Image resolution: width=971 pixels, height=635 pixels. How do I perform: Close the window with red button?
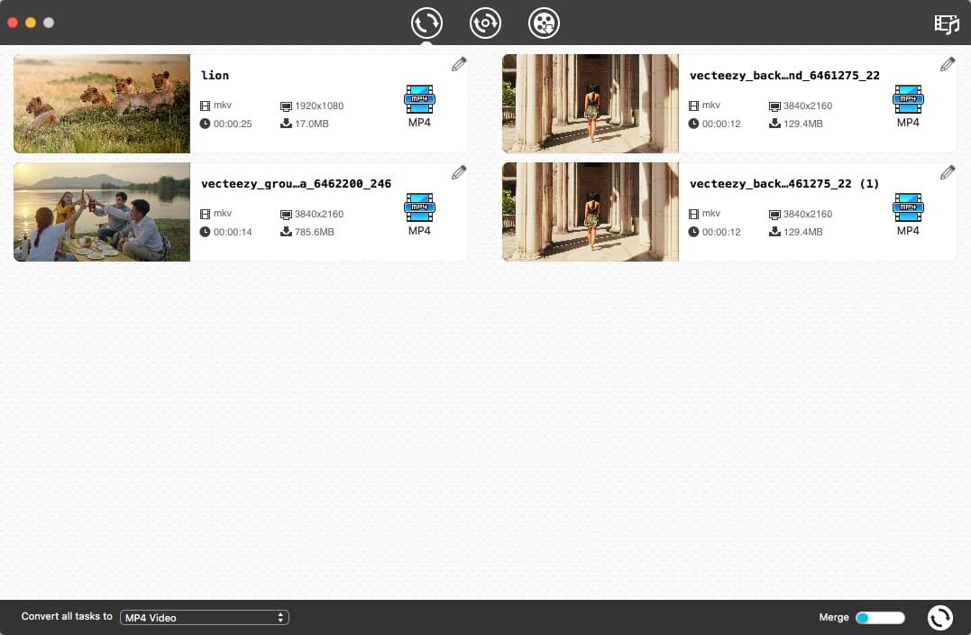coord(13,23)
